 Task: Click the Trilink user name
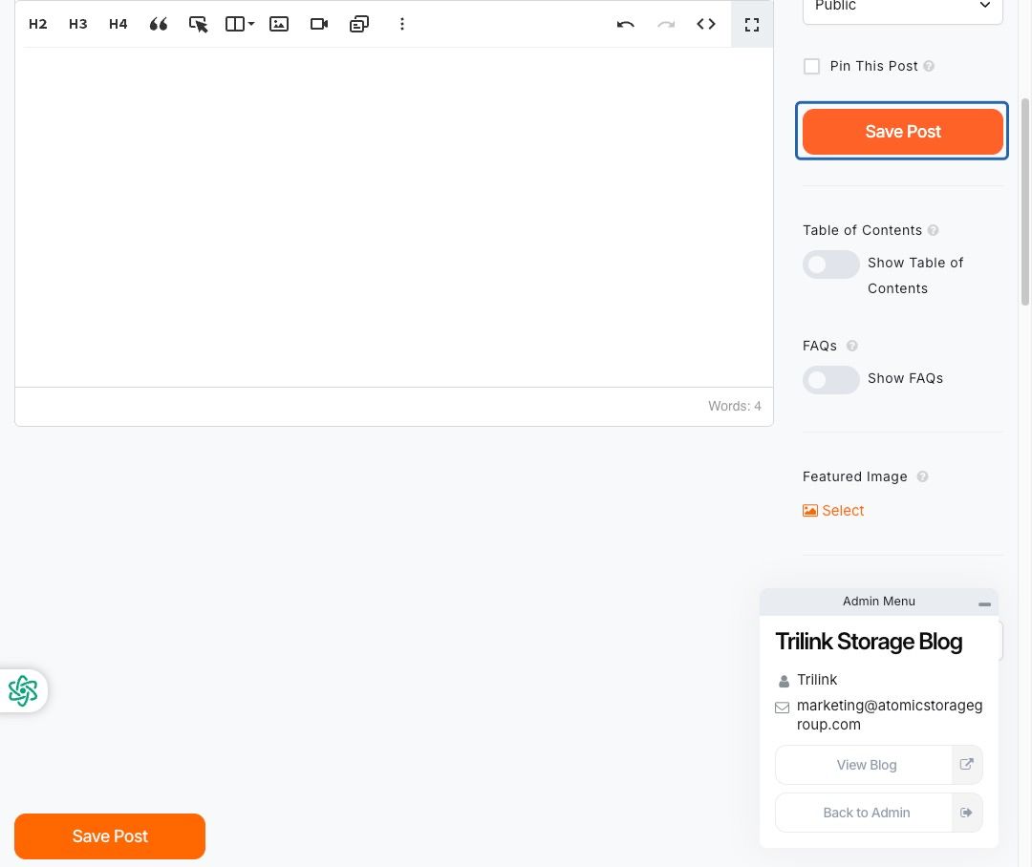pos(817,680)
